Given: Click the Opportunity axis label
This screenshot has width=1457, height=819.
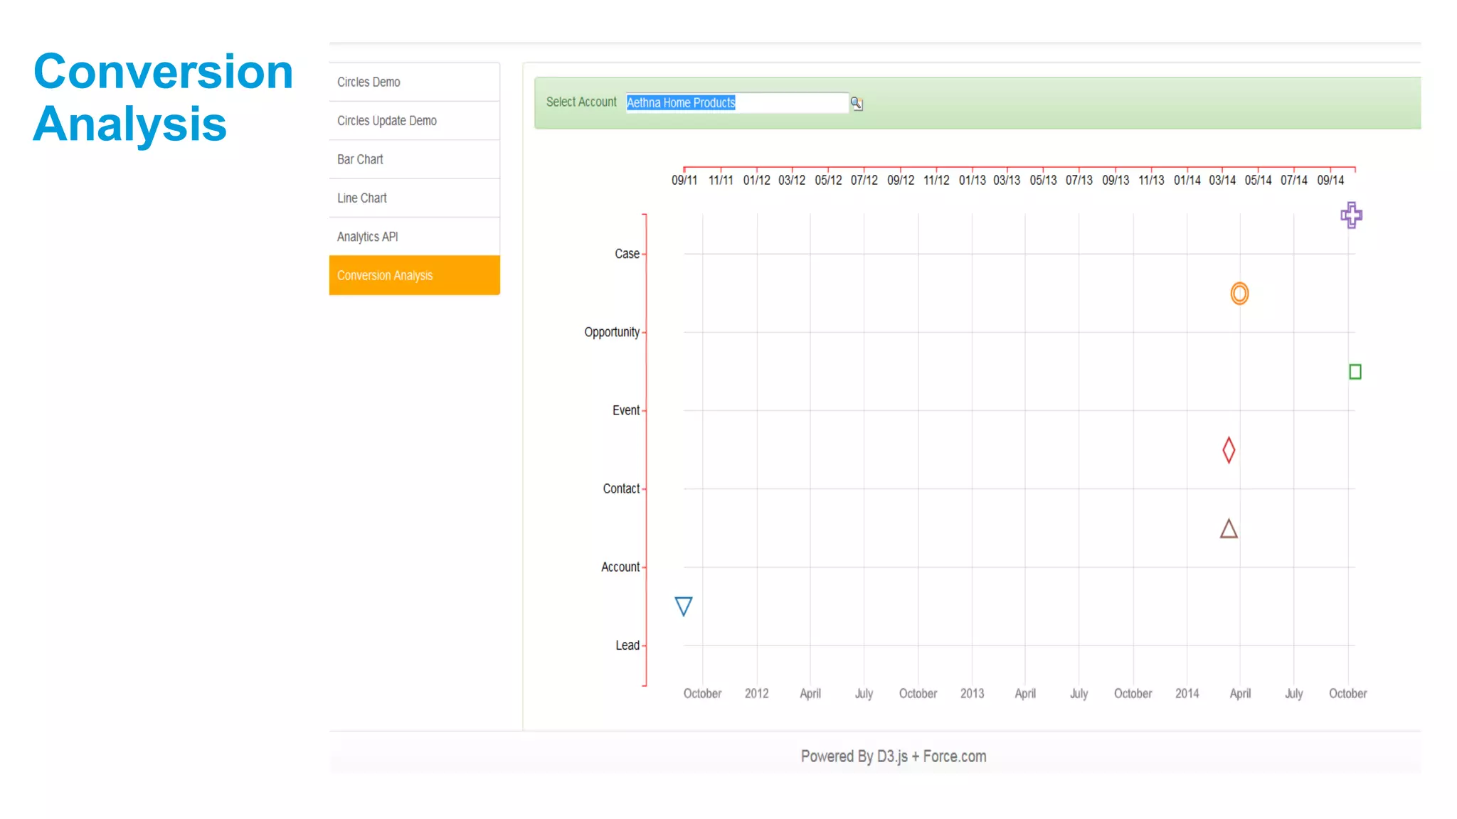Looking at the screenshot, I should [612, 332].
